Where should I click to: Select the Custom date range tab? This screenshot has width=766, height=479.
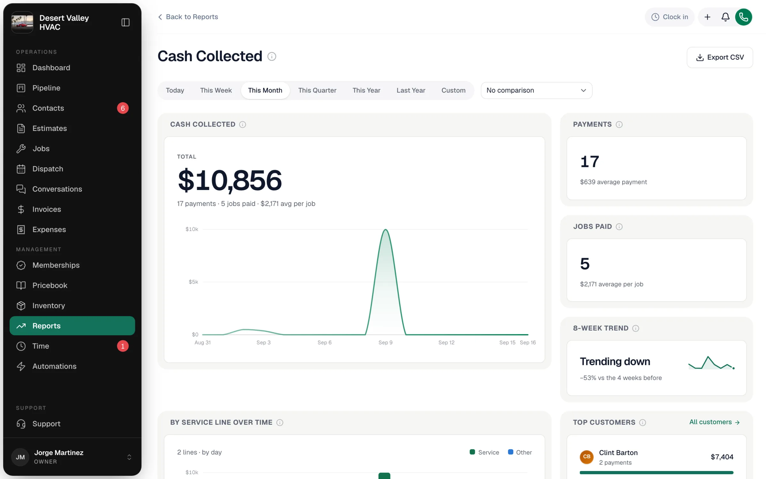pyautogui.click(x=453, y=90)
